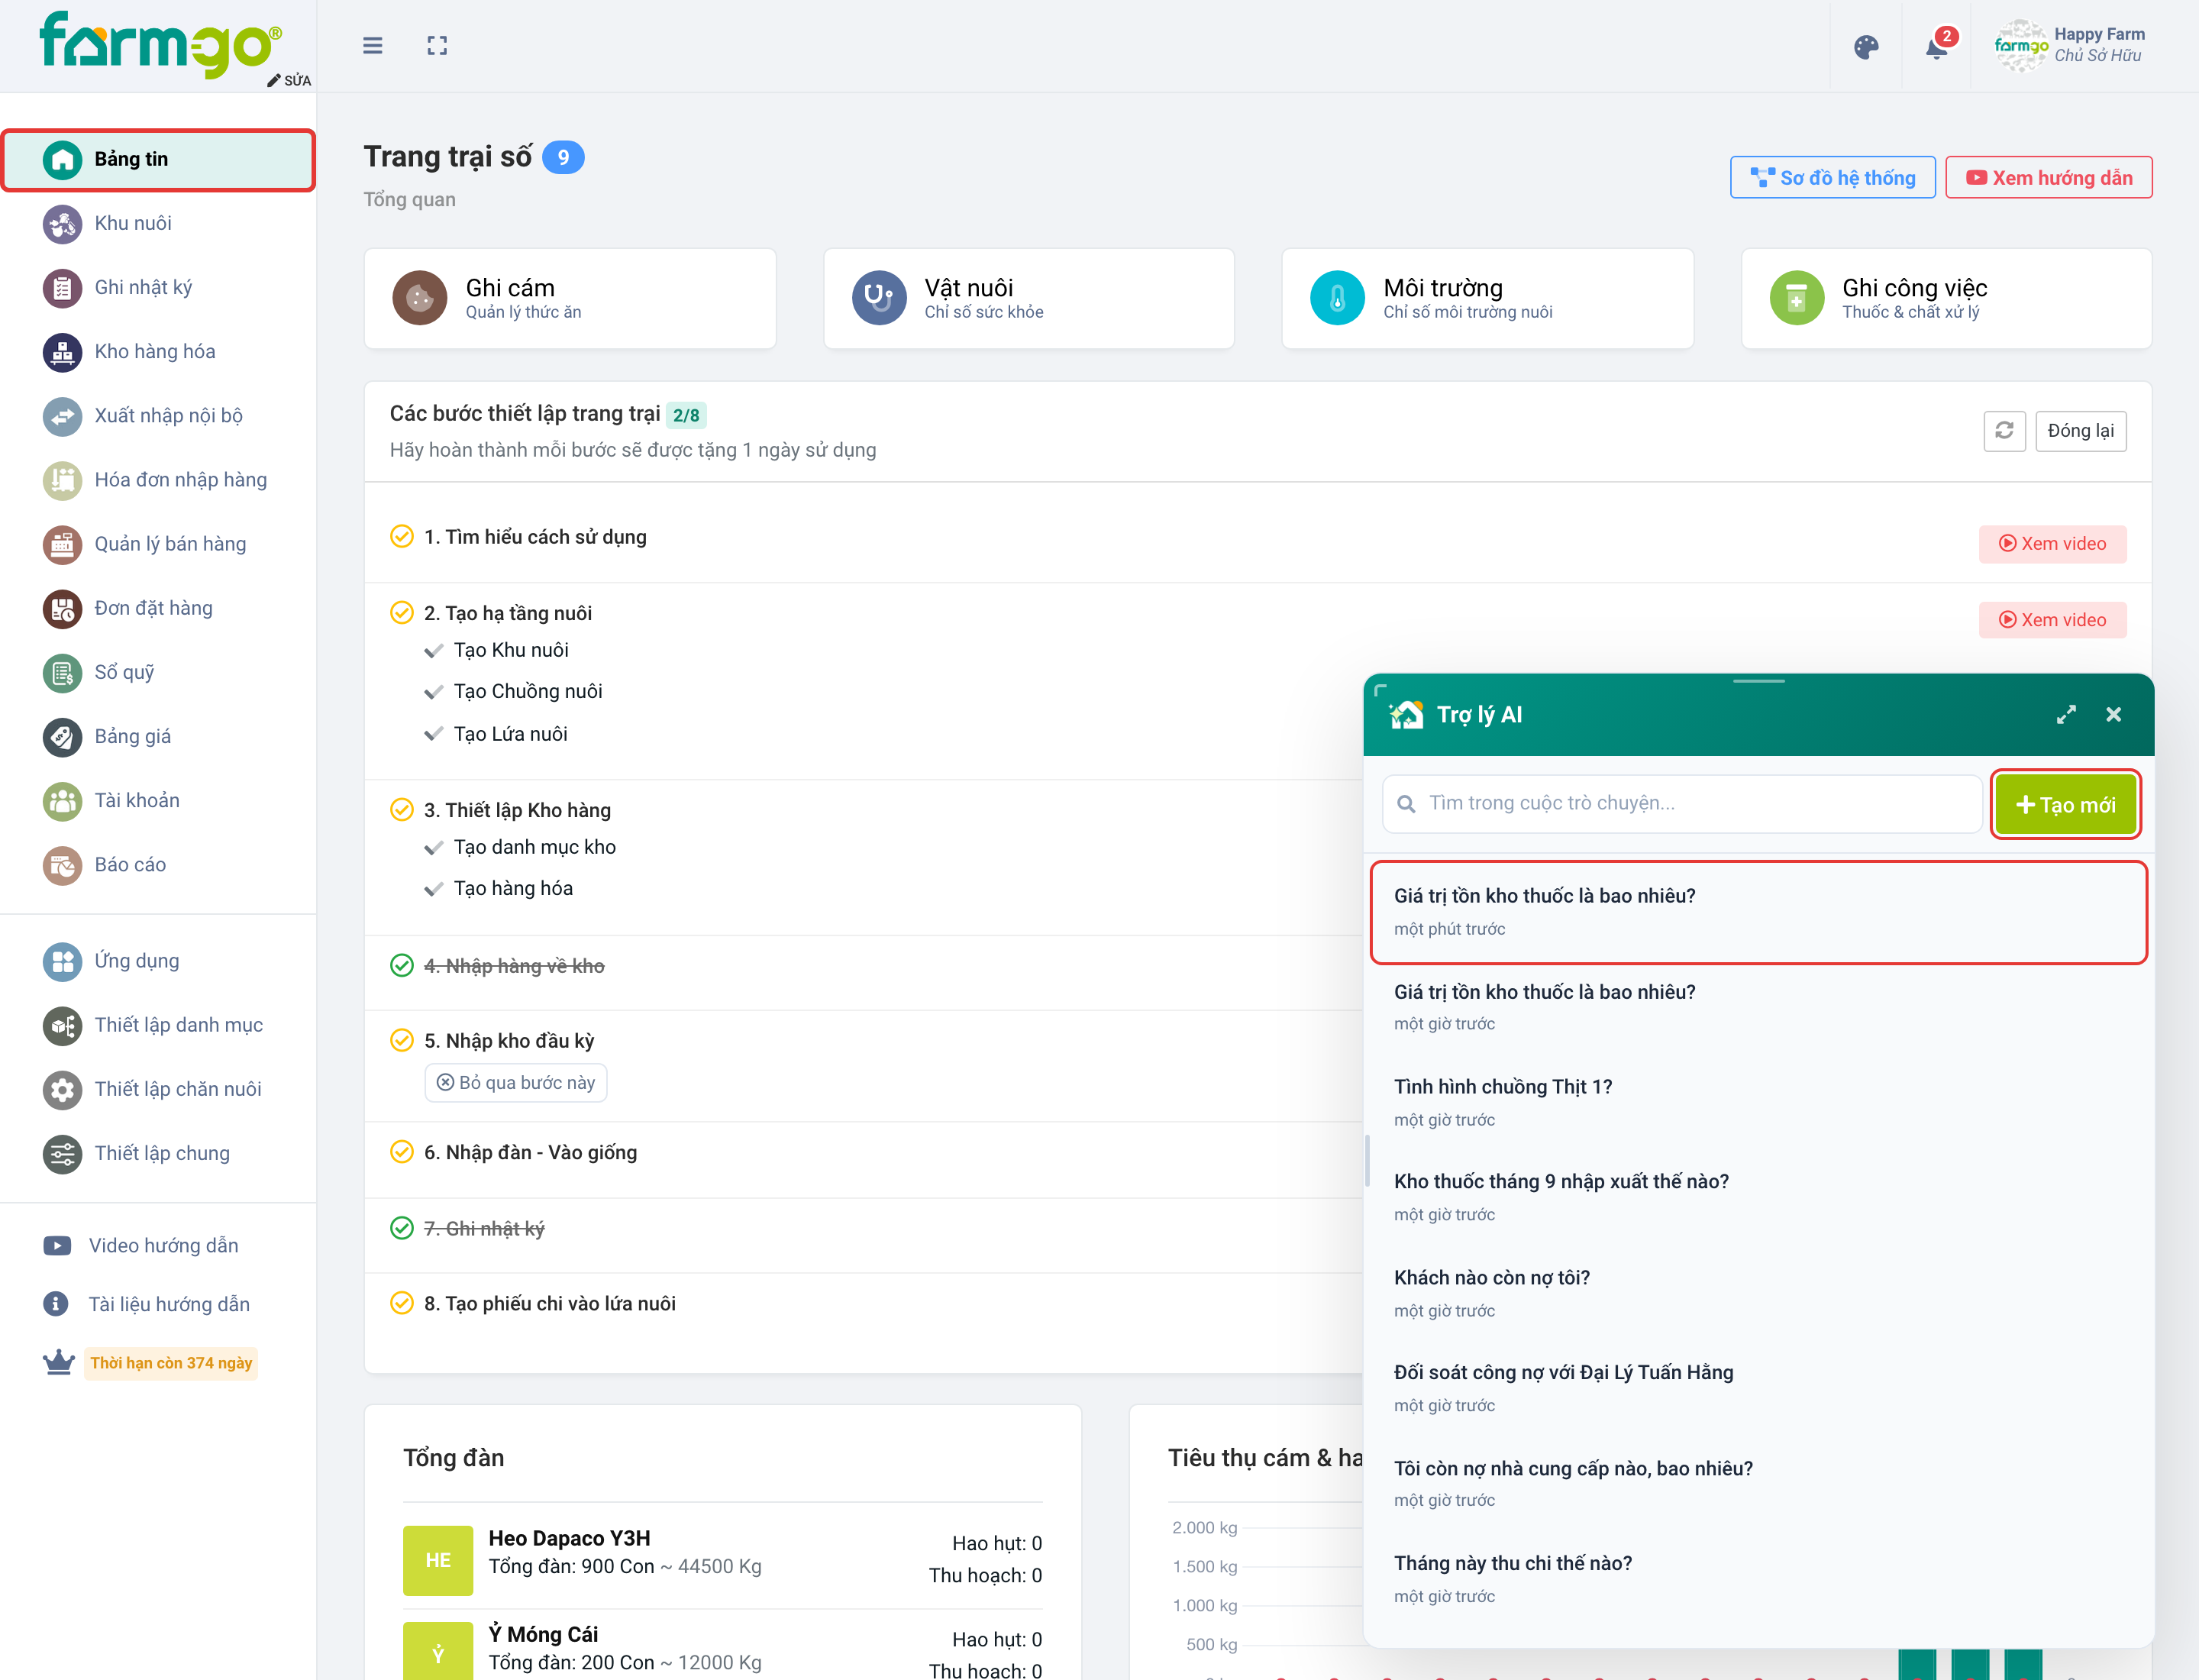Open the Ghi cám card
The height and width of the screenshot is (1680, 2199).
coord(570,298)
